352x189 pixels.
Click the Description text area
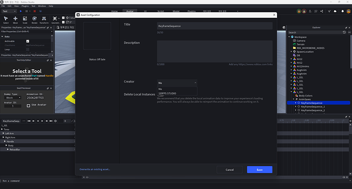pyautogui.click(x=215, y=51)
